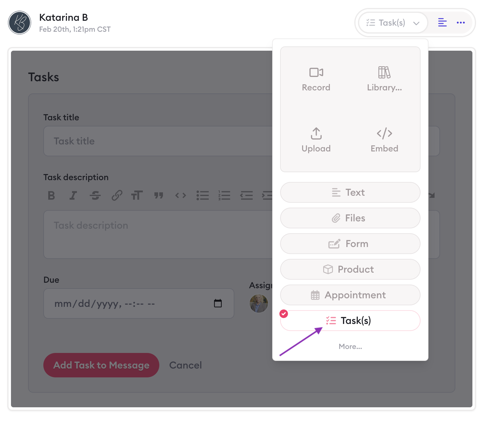484x425 pixels.
Task: Choose Form content type
Action: 350,244
